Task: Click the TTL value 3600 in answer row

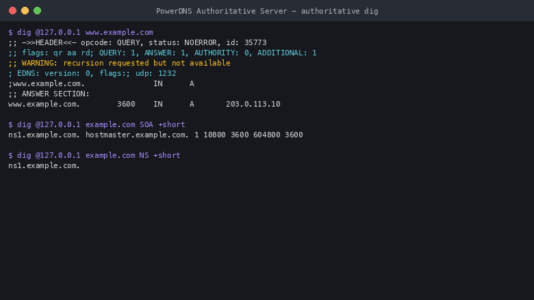Action: coord(126,104)
